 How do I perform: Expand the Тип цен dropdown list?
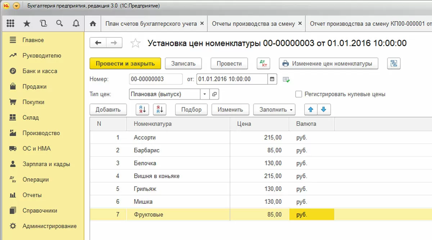[x=205, y=94]
